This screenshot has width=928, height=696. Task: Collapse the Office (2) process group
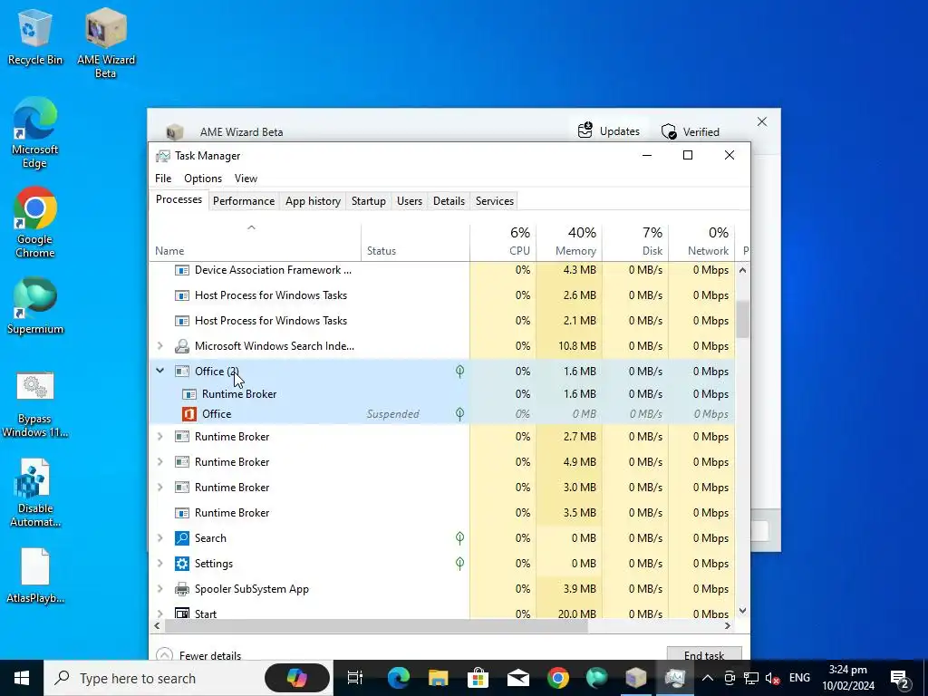159,371
